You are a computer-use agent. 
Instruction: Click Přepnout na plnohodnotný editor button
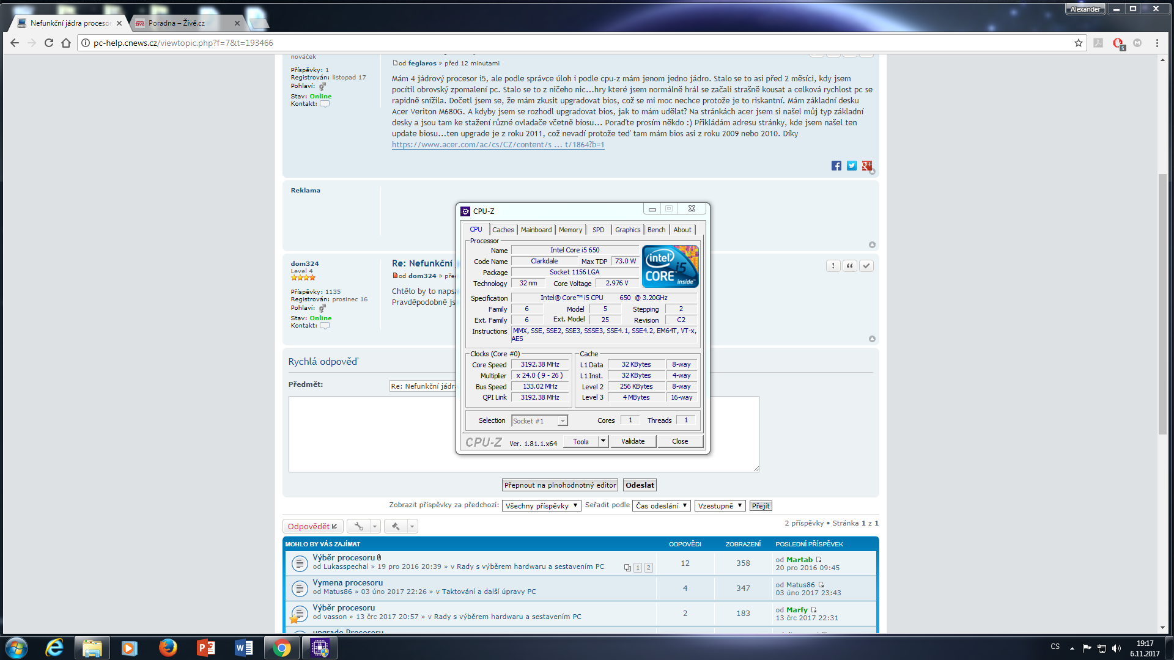point(559,485)
